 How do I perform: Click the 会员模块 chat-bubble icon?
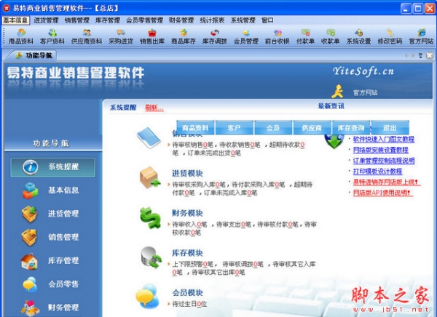(147, 296)
